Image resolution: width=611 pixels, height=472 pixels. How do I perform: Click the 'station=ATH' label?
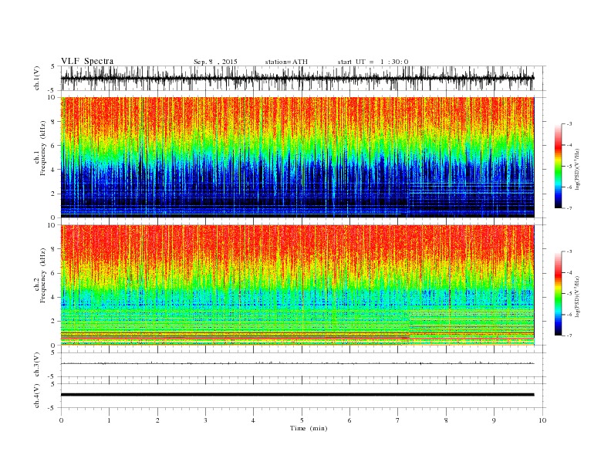click(286, 62)
